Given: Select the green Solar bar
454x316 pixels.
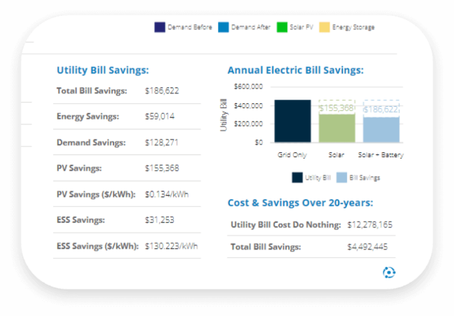Looking at the screenshot, I should coord(336,127).
